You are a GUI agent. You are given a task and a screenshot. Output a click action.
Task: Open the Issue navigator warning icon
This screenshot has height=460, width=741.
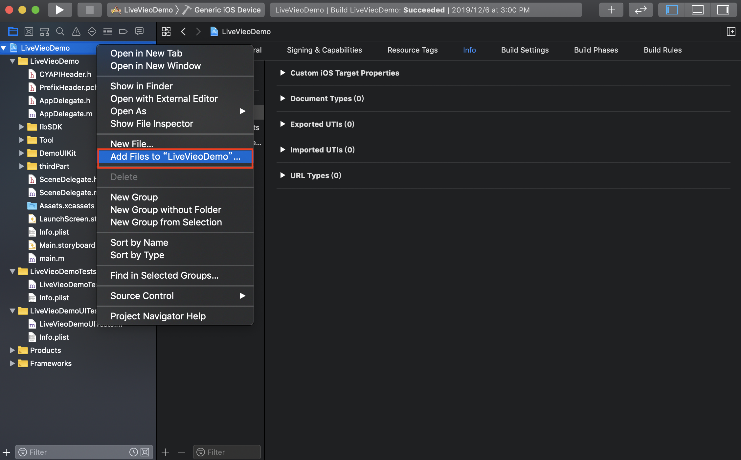[x=76, y=32]
